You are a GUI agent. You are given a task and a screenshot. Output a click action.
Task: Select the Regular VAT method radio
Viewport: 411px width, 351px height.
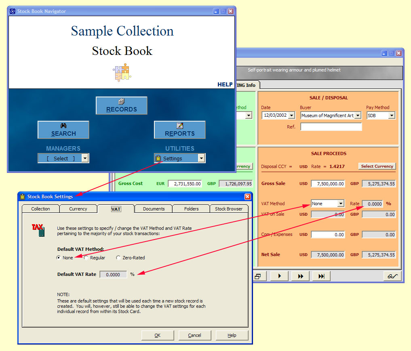(x=86, y=257)
